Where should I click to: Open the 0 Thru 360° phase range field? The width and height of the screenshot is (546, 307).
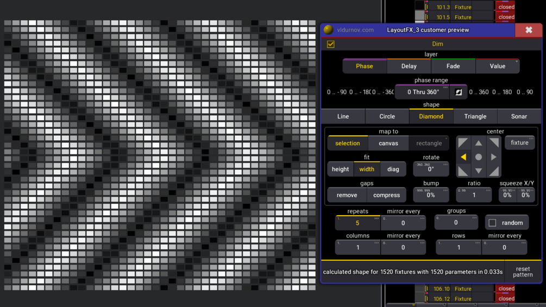[x=423, y=92]
